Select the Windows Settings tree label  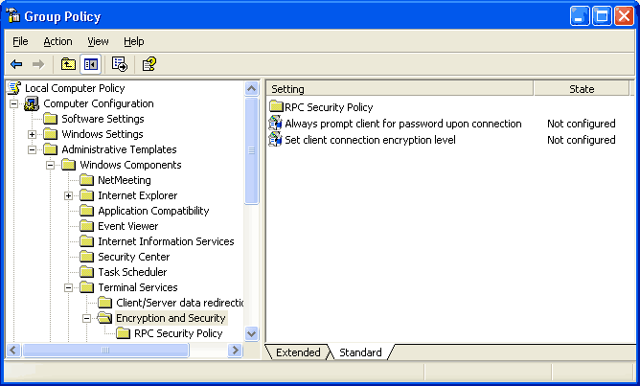pyautogui.click(x=103, y=134)
